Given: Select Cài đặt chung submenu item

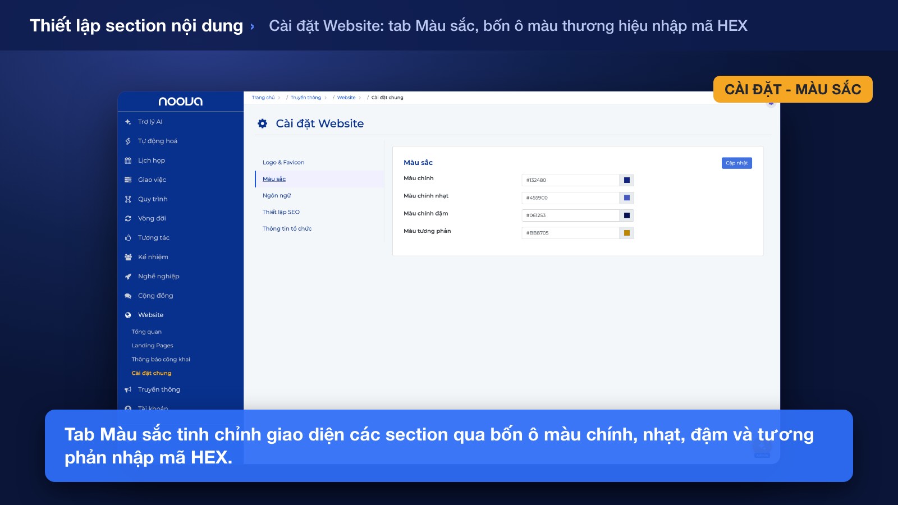Looking at the screenshot, I should click(x=152, y=373).
